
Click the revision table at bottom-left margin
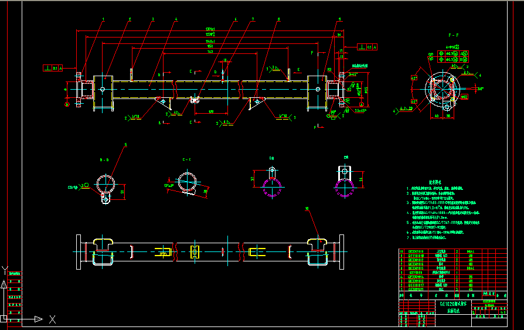(x=14, y=293)
